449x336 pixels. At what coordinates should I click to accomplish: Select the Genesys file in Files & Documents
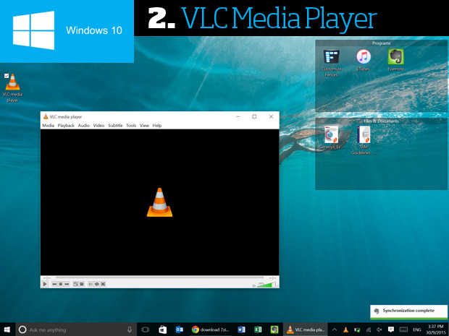point(331,138)
